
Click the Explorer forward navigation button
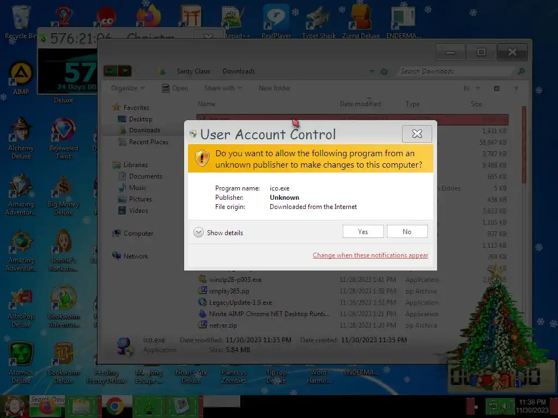pos(125,71)
